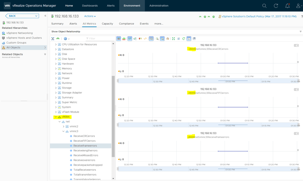Viewport: 303px width, 181px height.
Task: Select vSphere Hosts and Clusters hierarchy
Action: click(x=24, y=38)
